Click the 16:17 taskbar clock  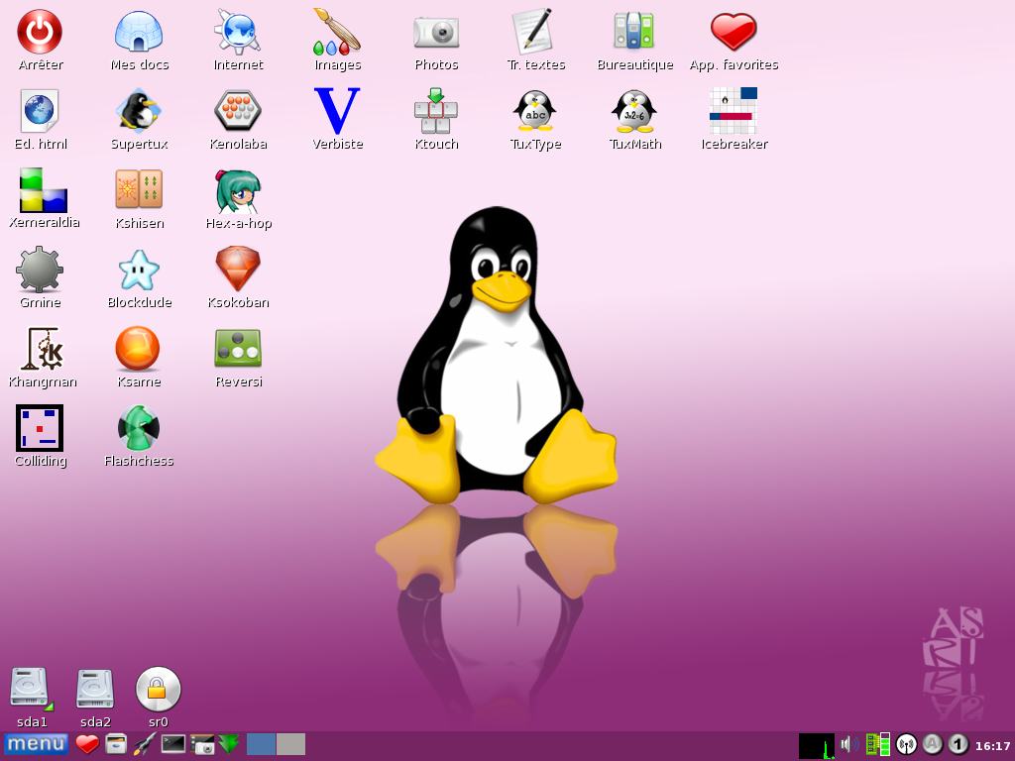[x=992, y=746]
